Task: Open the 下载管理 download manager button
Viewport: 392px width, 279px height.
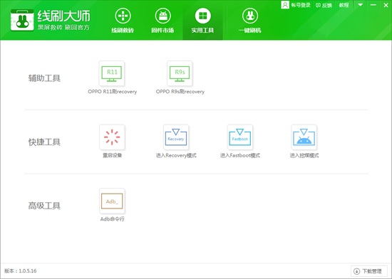Action: [369, 271]
